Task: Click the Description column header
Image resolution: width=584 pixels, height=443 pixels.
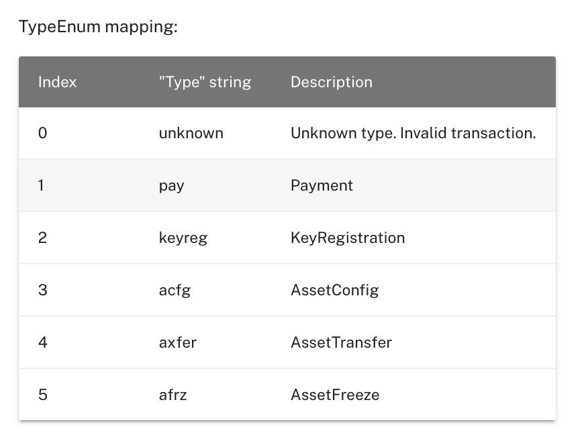Action: [x=331, y=82]
